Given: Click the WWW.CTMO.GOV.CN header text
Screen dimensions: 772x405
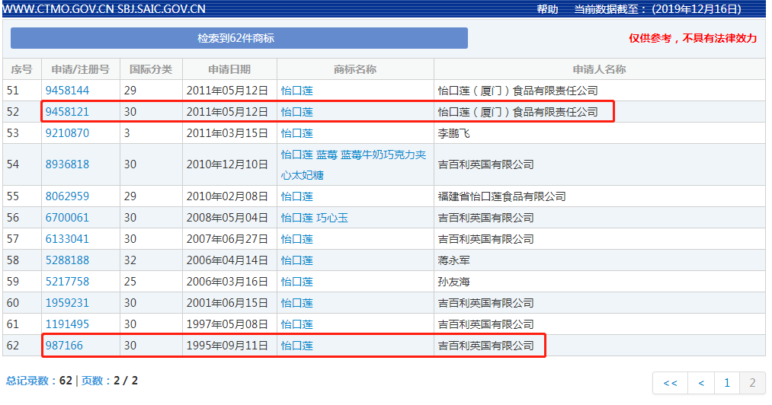Looking at the screenshot, I should pyautogui.click(x=58, y=9).
